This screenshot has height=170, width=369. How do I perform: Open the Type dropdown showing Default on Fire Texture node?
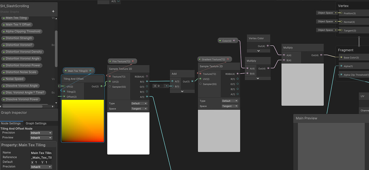[139, 103]
